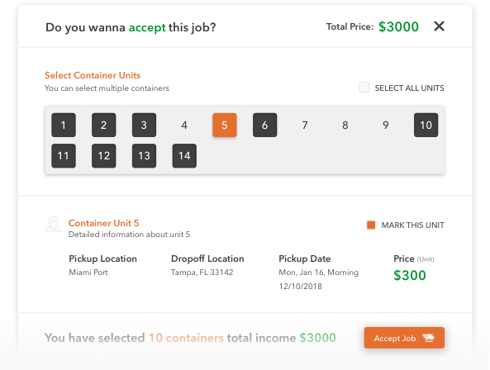The height and width of the screenshot is (370, 490).
Task: Select container unit 14
Action: pyautogui.click(x=184, y=156)
